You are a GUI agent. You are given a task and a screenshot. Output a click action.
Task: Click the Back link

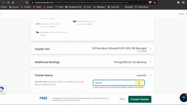point(122,99)
